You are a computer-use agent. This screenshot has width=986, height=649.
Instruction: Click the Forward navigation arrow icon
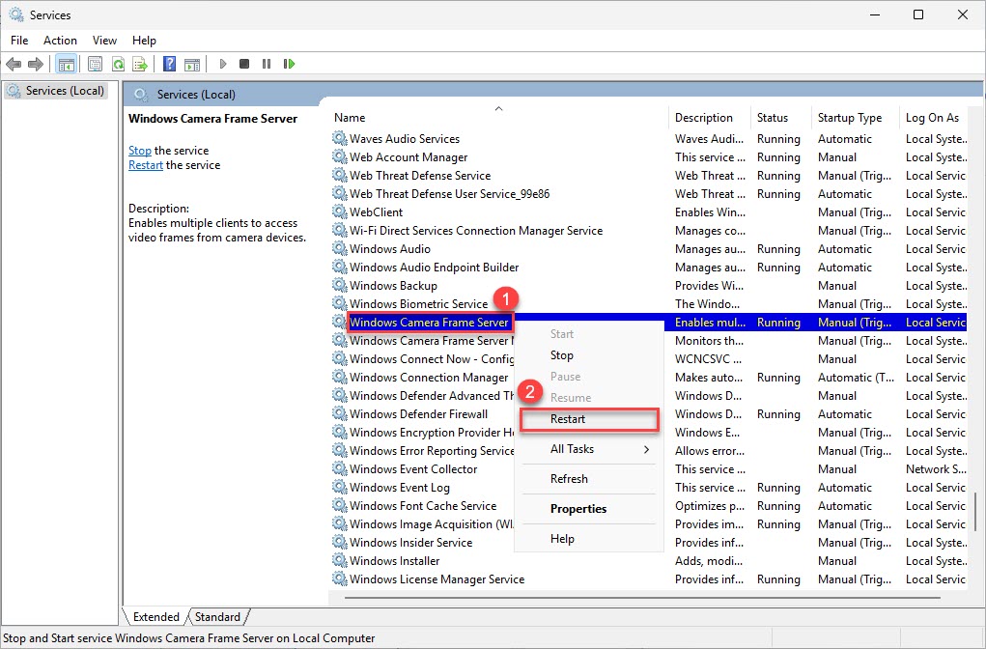(x=35, y=64)
